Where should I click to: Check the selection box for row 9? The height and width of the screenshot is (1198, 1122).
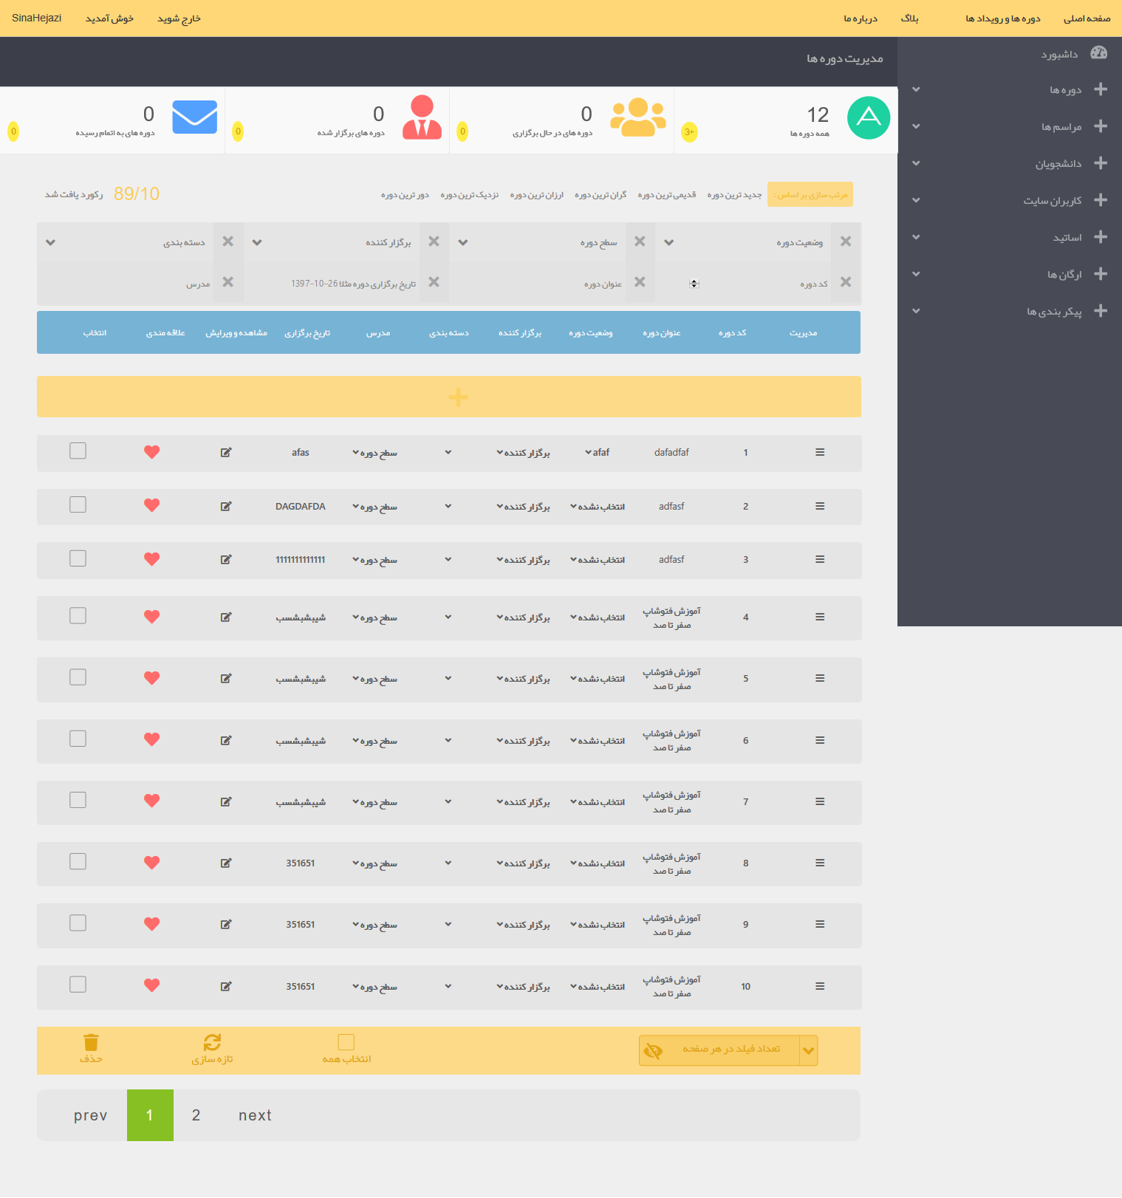[x=78, y=923]
